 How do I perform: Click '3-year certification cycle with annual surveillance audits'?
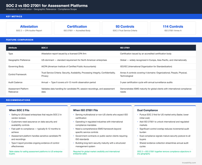[146, 82]
